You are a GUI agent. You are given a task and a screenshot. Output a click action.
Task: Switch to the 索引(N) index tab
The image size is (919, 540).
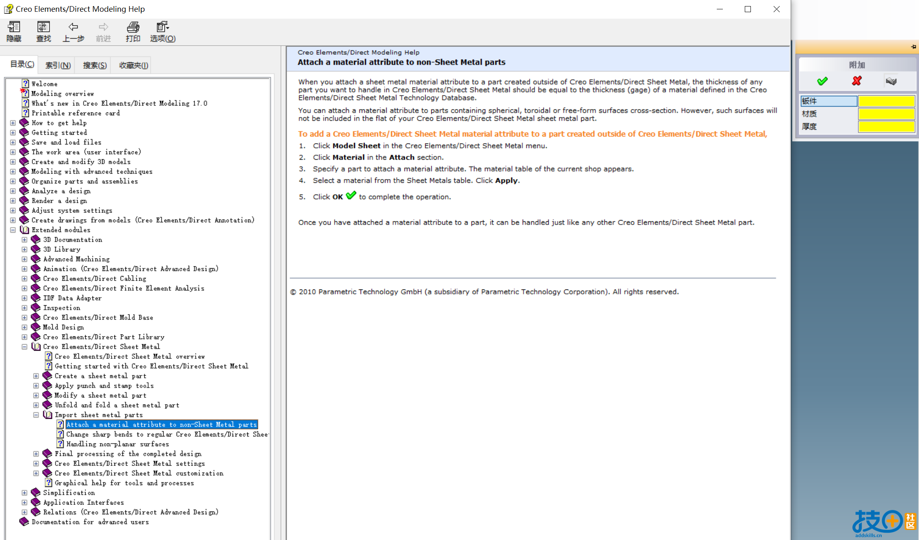click(58, 65)
